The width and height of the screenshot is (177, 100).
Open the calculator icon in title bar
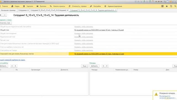pos(150,1)
